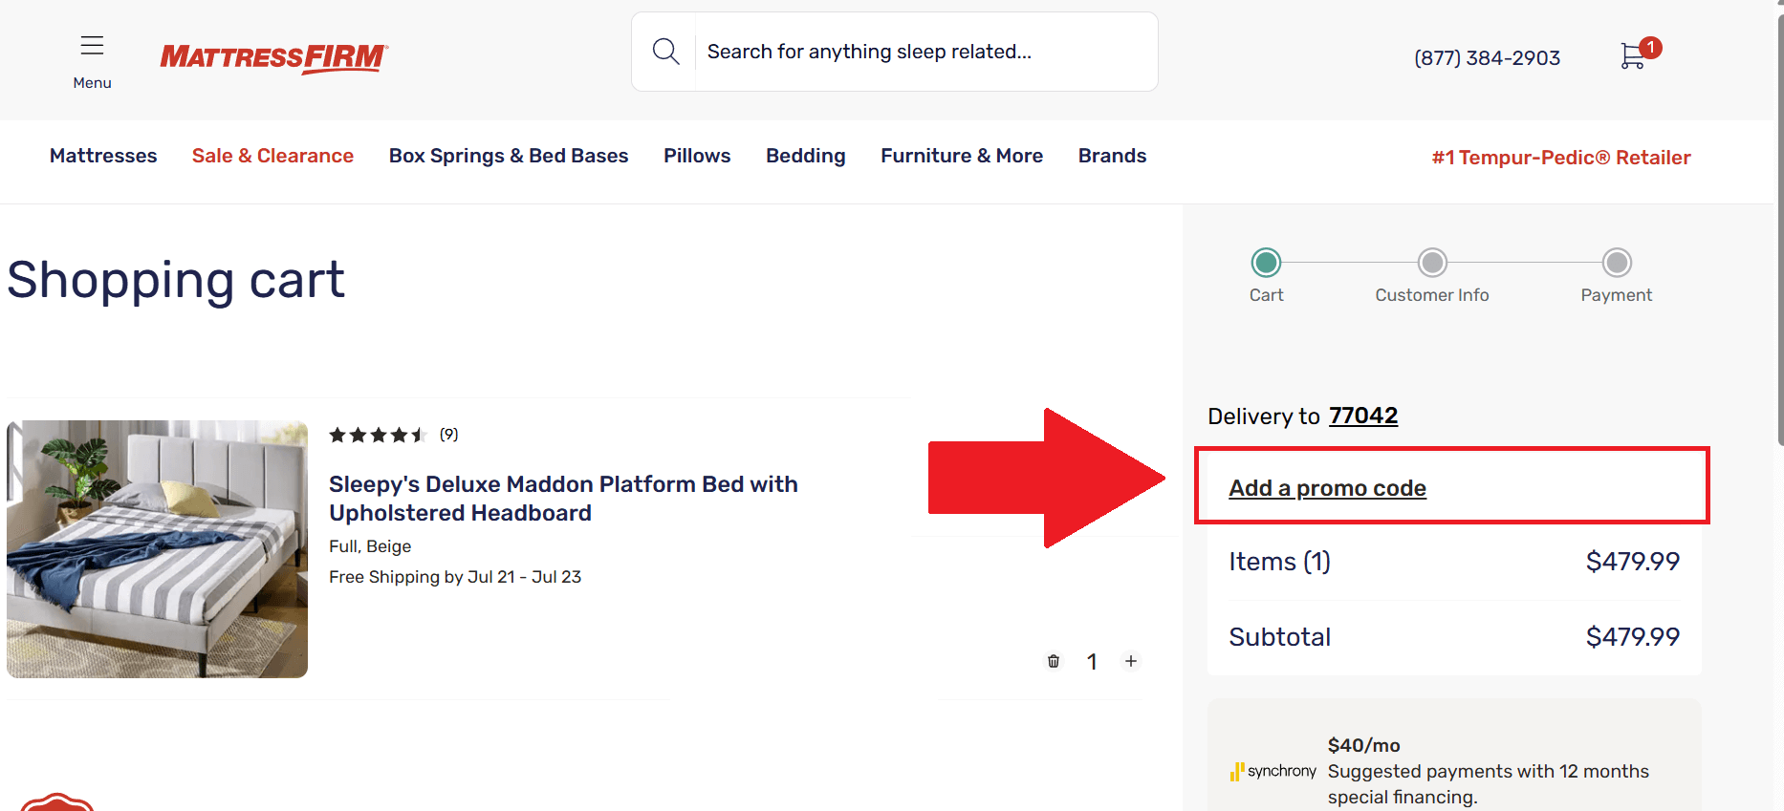Open the platform bed product thumbnail
Screen dimensions: 1784x811
[157, 549]
